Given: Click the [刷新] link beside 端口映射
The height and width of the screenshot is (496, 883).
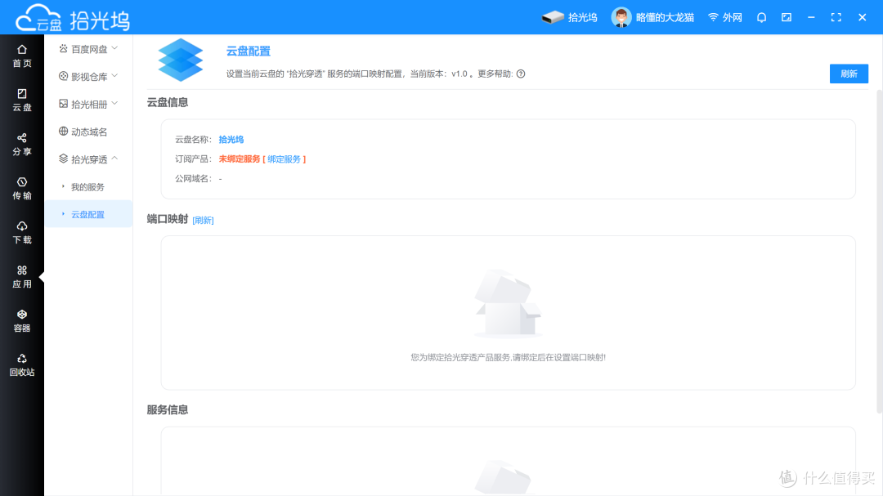Looking at the screenshot, I should (x=203, y=220).
